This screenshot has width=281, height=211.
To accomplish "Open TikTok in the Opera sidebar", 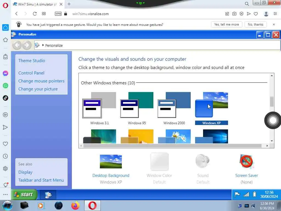I will click(5, 98).
